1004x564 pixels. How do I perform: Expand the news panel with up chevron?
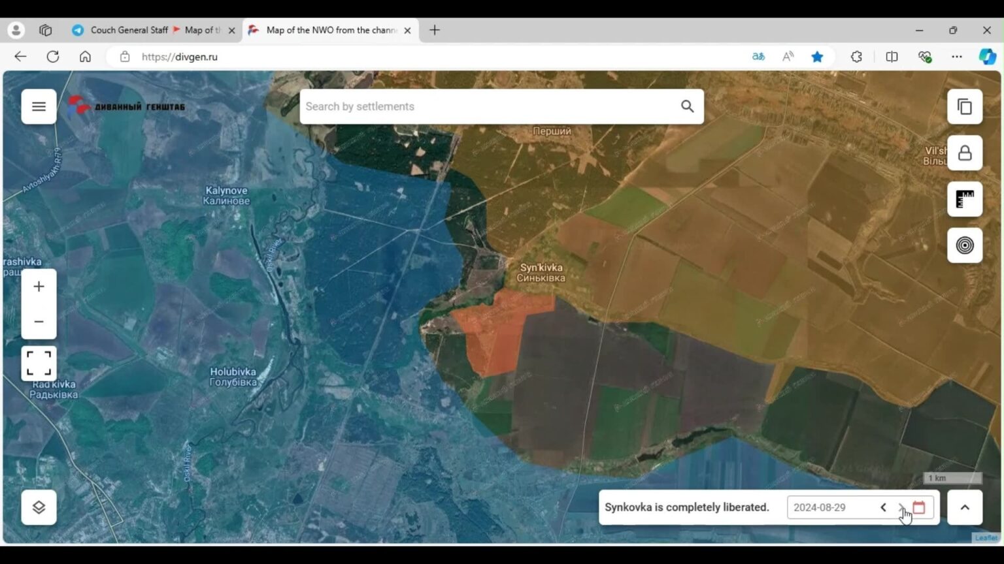[x=965, y=507]
